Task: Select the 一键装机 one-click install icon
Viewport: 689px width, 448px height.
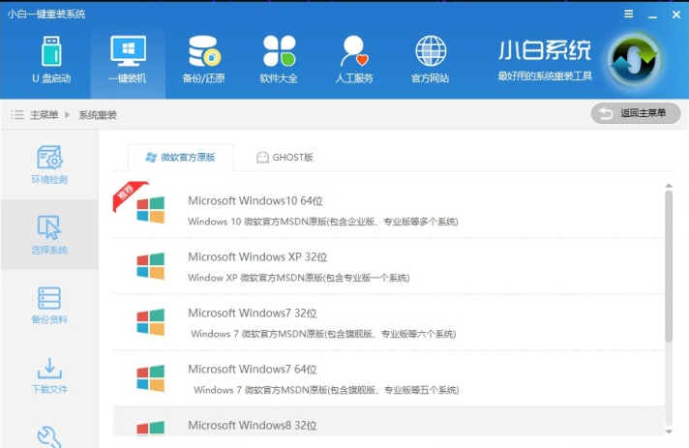Action: (128, 60)
